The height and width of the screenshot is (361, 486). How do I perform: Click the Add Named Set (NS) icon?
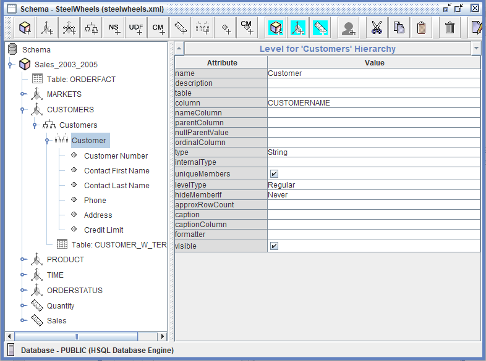(114, 28)
